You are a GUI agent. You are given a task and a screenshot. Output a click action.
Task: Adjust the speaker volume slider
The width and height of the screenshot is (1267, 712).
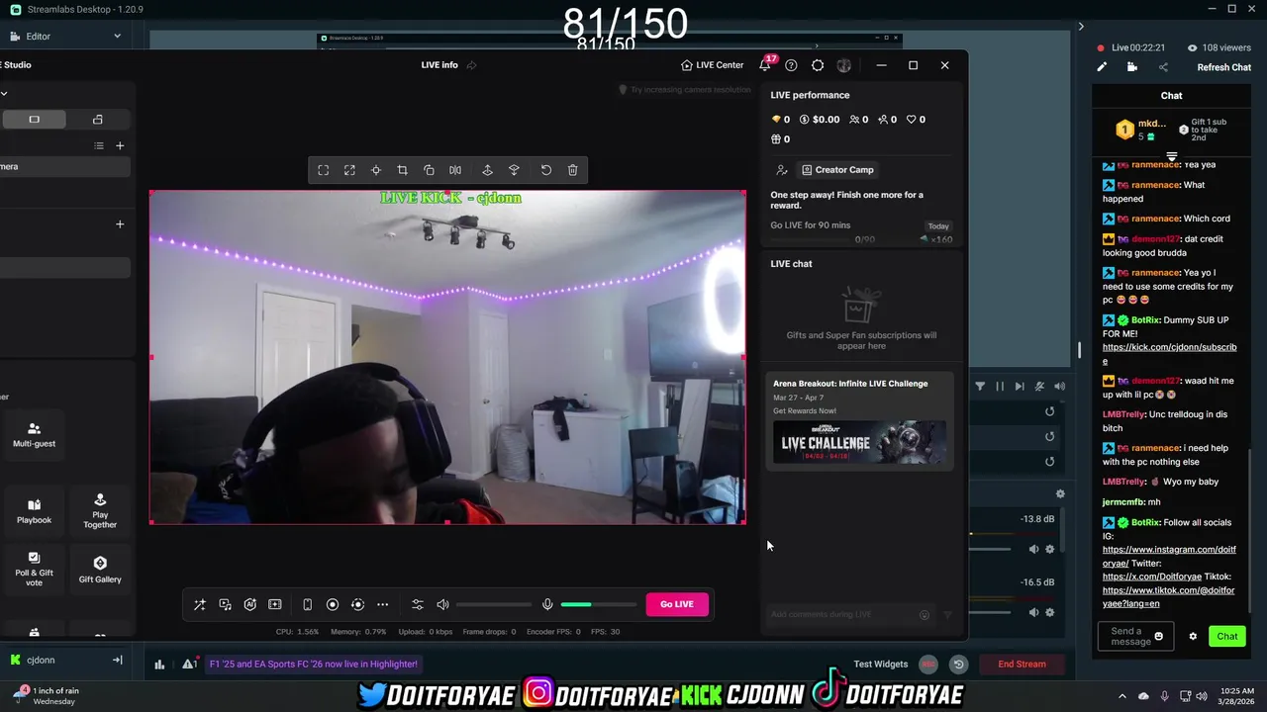pos(494,604)
